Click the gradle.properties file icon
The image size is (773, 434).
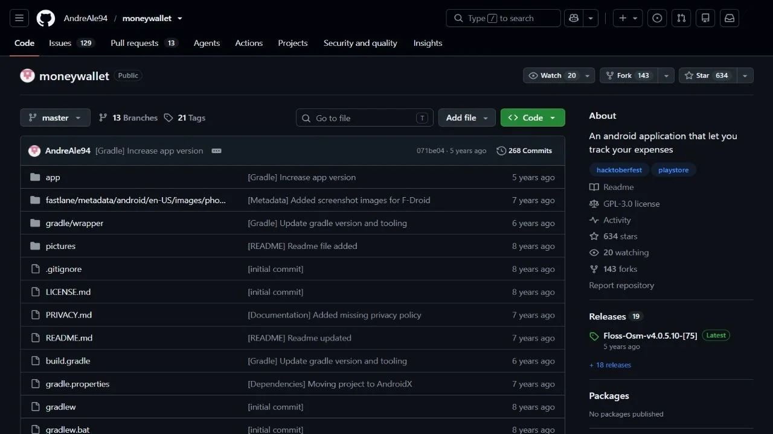tap(35, 383)
